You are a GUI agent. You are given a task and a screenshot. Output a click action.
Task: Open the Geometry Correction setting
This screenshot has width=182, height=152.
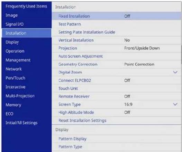tap(117, 64)
